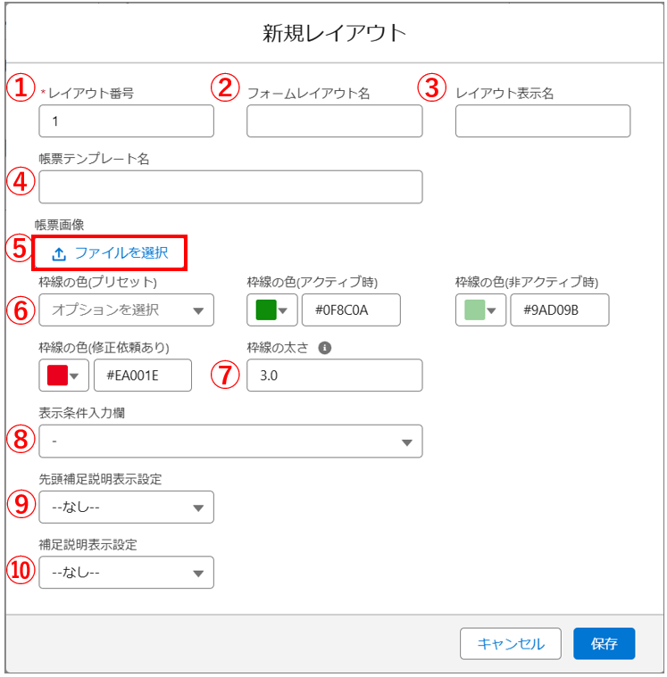This screenshot has height=677, width=667.
Task: Expand the 枠線の色(プリセット) dropdown
Action: 126,310
